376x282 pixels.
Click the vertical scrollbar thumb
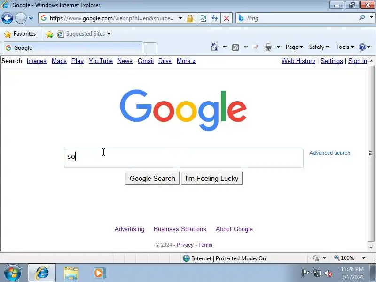[x=371, y=153]
